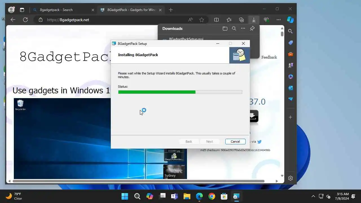Open Edge tab actions menu
The height and width of the screenshot is (203, 361).
(22, 10)
